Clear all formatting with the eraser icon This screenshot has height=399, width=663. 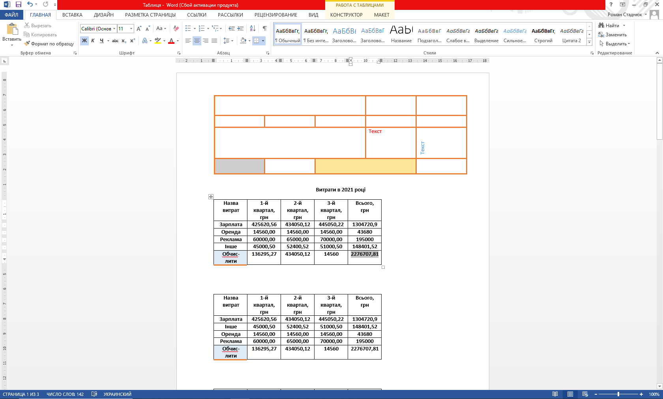(x=176, y=28)
